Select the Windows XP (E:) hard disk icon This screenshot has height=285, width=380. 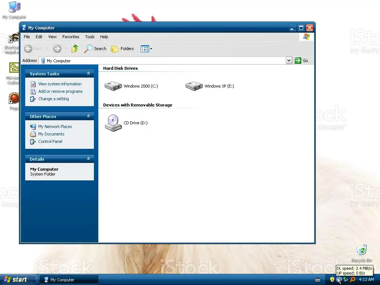pyautogui.click(x=194, y=86)
